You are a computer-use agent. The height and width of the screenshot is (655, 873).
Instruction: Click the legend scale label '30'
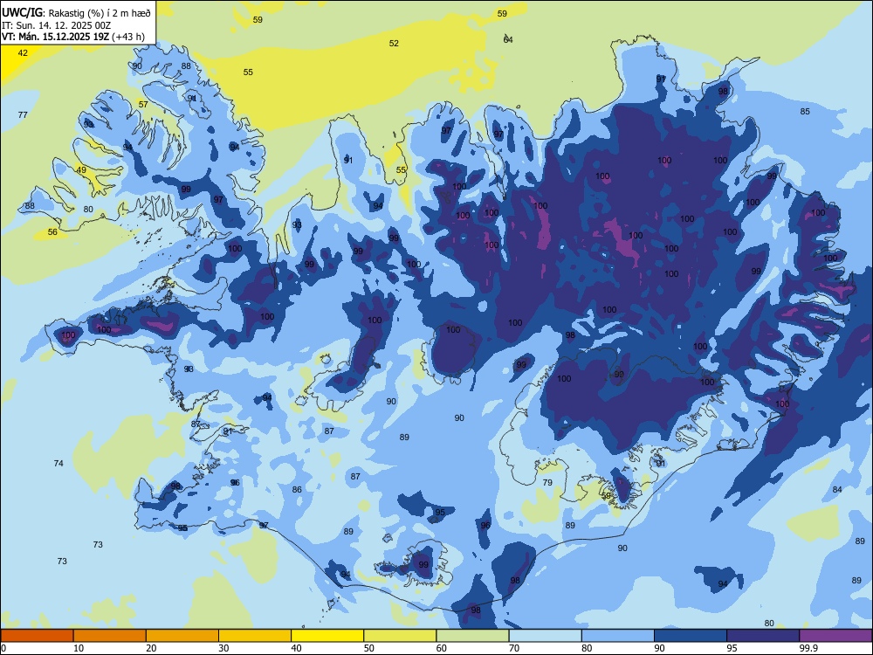tap(223, 648)
